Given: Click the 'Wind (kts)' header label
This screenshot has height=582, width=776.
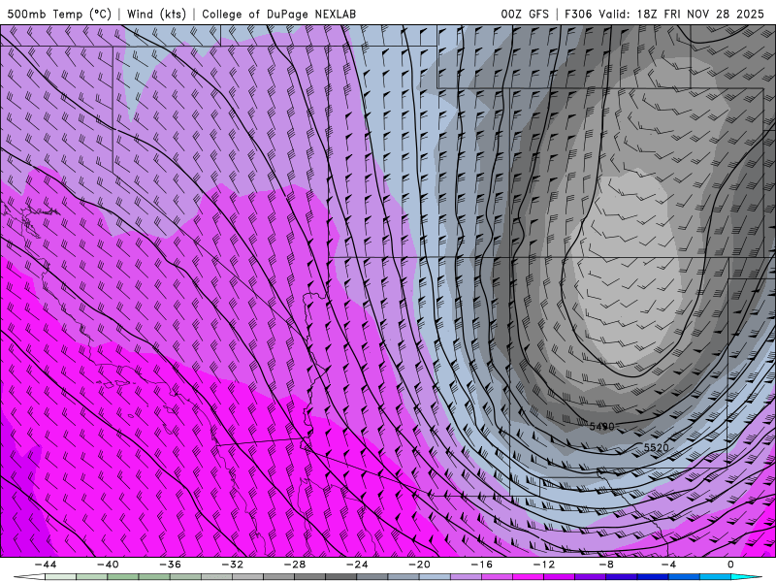Looking at the screenshot, I should pyautogui.click(x=156, y=14).
